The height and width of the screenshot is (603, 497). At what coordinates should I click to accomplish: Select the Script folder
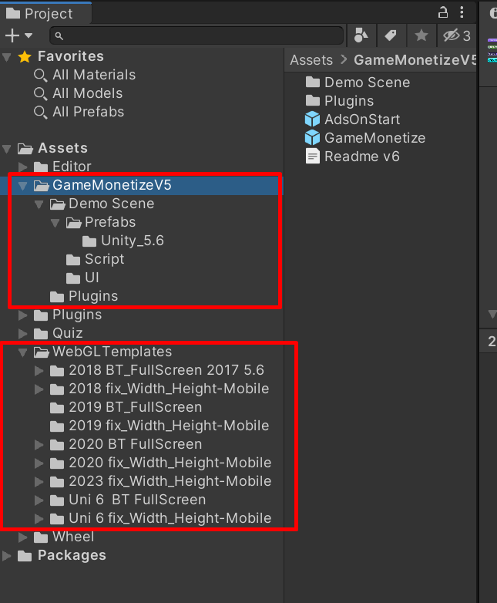[x=96, y=259]
